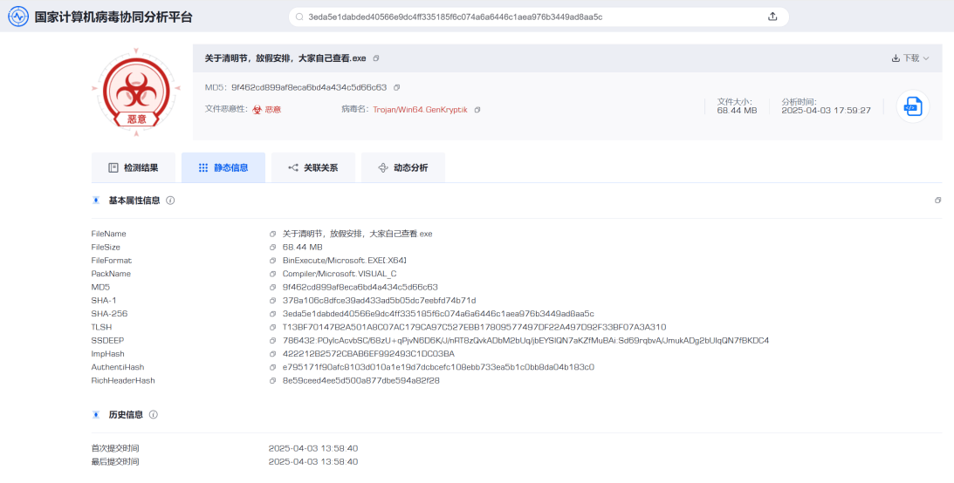Copy the TLSH value in the attributes list

[273, 327]
